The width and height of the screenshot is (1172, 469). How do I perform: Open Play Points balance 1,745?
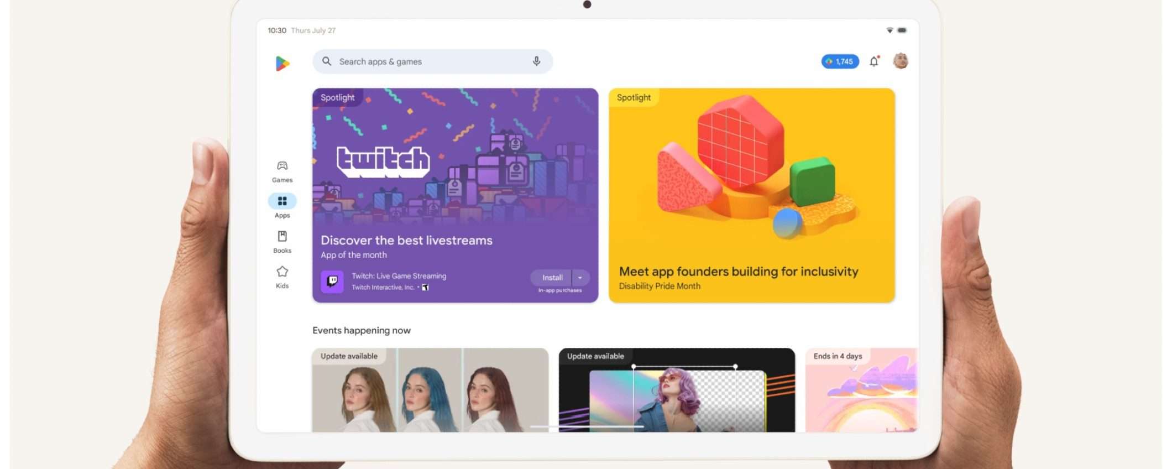[x=840, y=61]
